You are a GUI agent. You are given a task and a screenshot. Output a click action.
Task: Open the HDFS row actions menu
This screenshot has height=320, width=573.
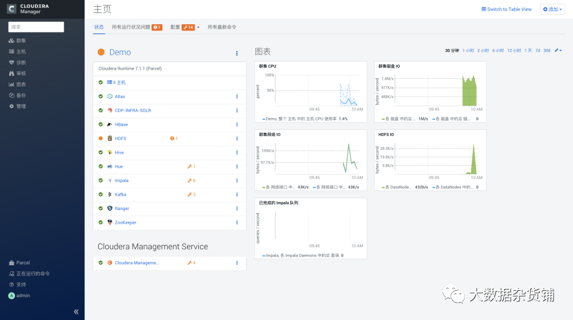(237, 139)
